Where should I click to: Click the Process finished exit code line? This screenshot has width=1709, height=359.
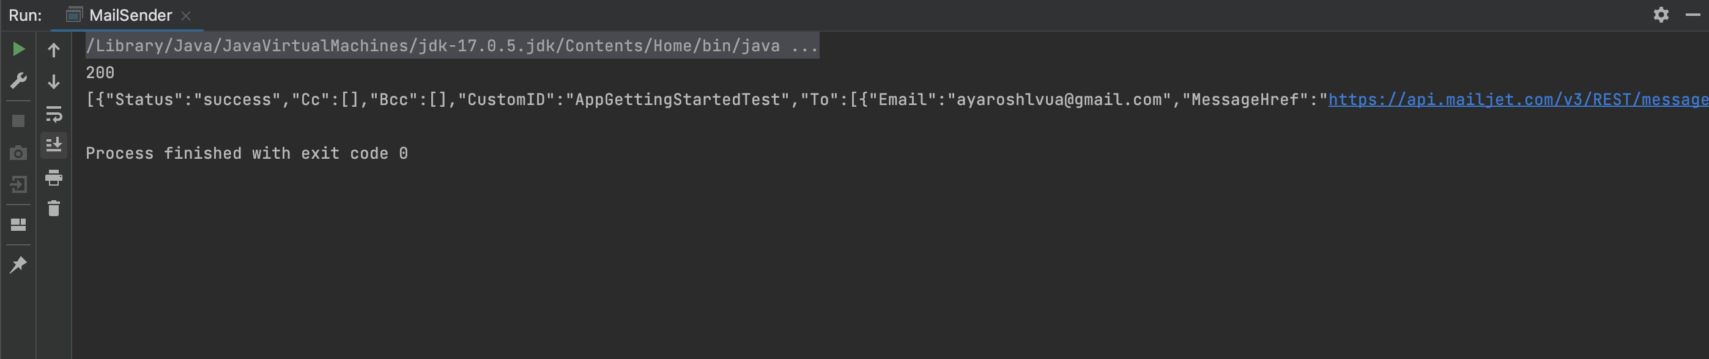(x=248, y=153)
